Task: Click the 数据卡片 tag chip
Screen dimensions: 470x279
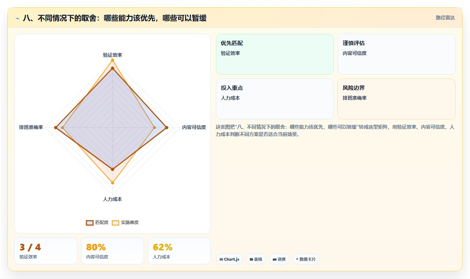Action: pos(306,259)
